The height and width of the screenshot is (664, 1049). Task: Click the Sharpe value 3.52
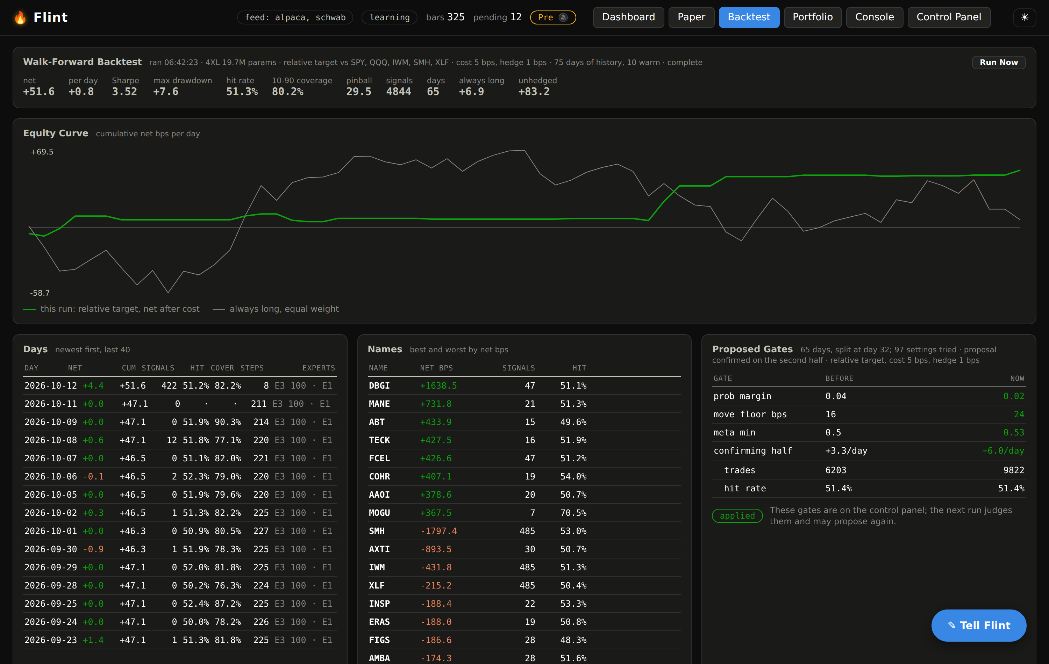[x=124, y=92]
